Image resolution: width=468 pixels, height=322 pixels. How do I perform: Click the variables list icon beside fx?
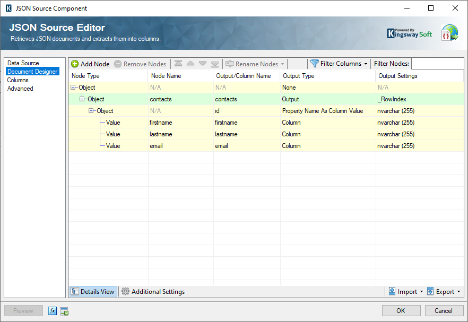click(x=64, y=311)
